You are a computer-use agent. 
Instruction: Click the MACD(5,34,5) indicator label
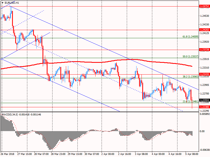(10, 115)
